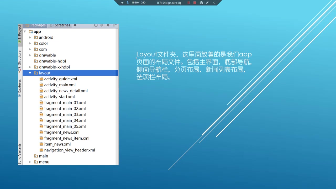Switch to the Scratches tab
Image resolution: width=336 pixels, height=189 pixels.
click(x=60, y=25)
